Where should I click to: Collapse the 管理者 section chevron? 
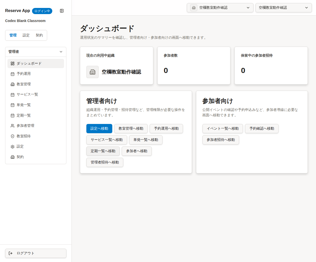coord(61,52)
